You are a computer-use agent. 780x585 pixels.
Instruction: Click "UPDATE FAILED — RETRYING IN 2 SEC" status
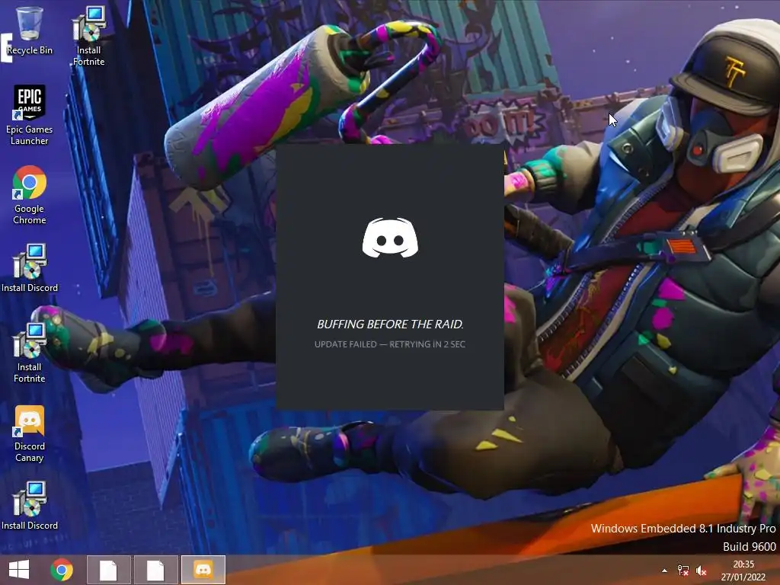(x=390, y=344)
